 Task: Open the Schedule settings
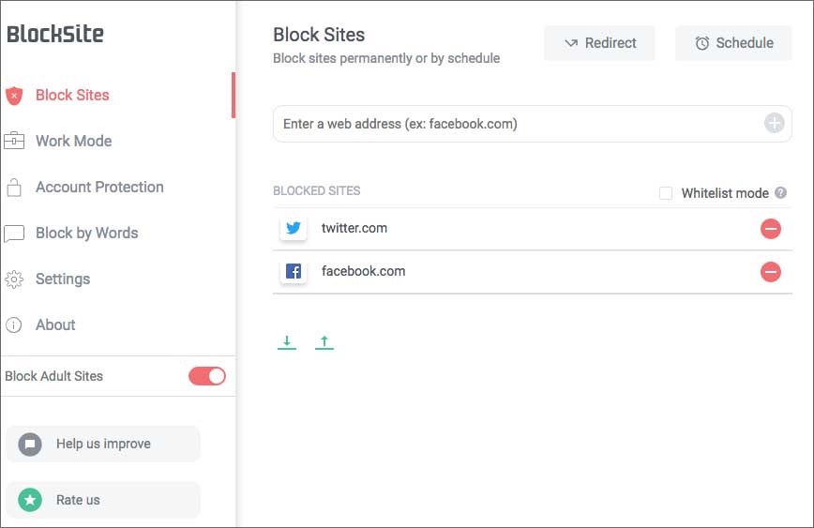[733, 43]
